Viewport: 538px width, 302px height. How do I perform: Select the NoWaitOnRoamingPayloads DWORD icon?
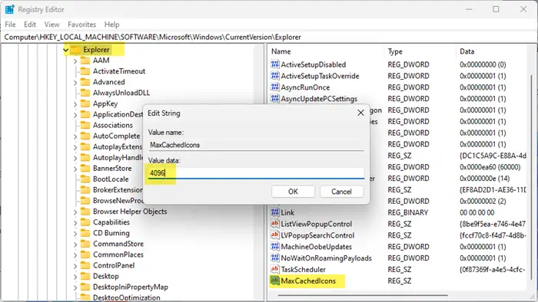click(x=275, y=258)
